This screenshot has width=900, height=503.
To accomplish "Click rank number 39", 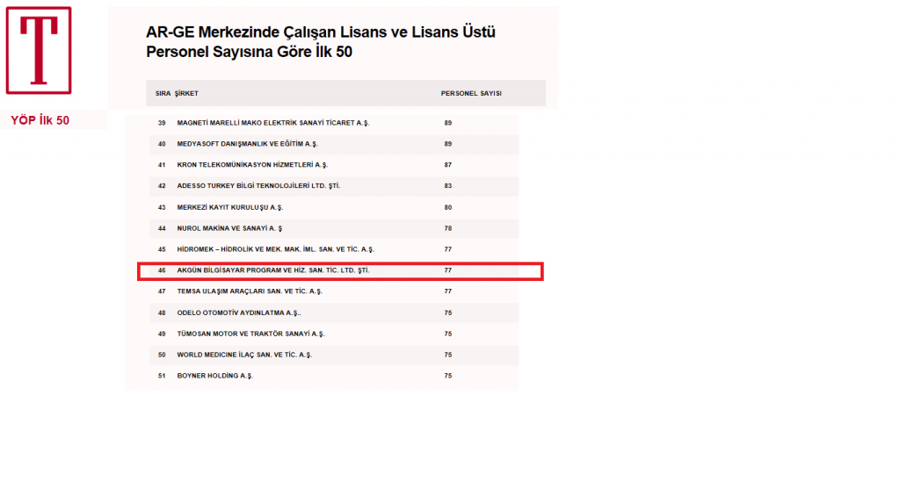I will [162, 123].
